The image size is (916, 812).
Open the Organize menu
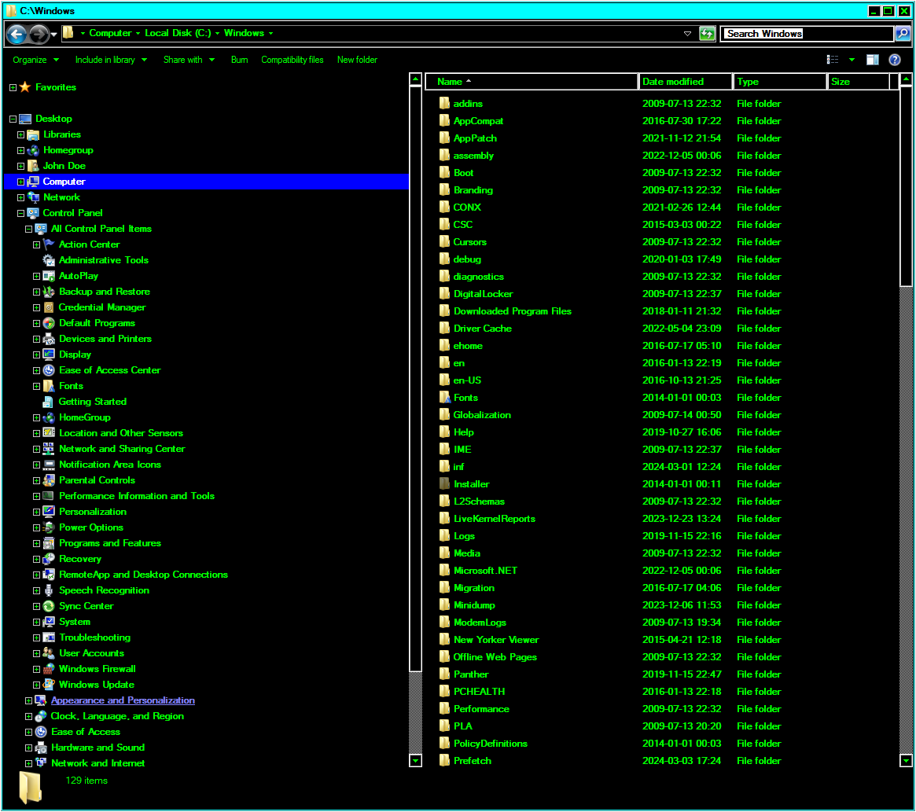click(x=35, y=60)
